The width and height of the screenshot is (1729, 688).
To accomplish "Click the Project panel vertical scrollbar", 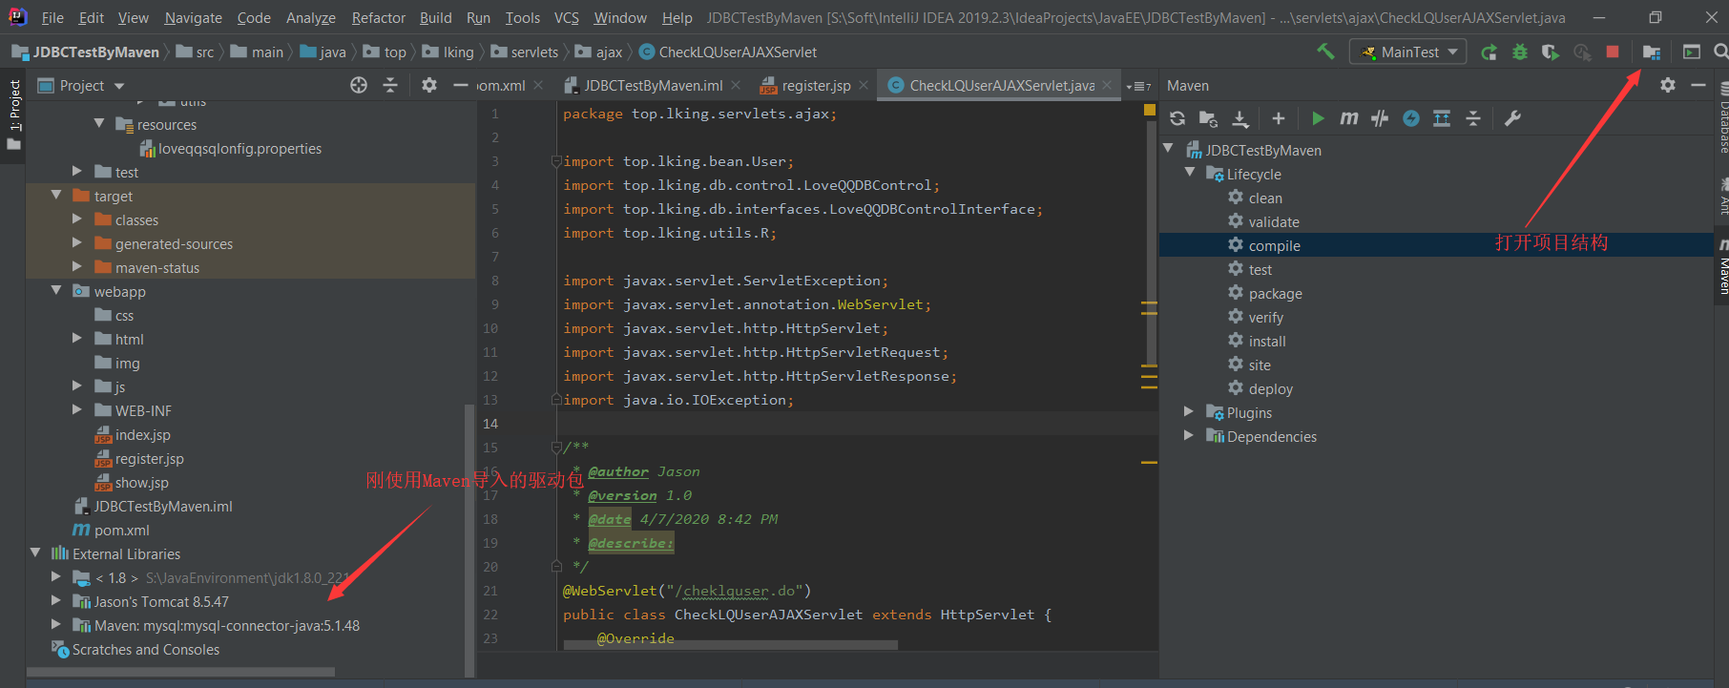I will [469, 539].
